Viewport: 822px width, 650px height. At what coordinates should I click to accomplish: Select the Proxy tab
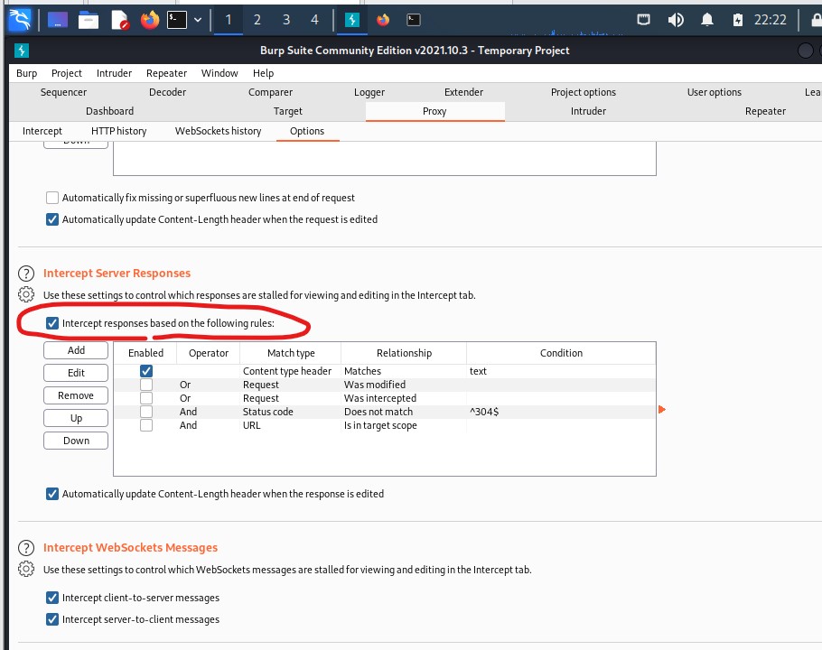pyautogui.click(x=434, y=111)
